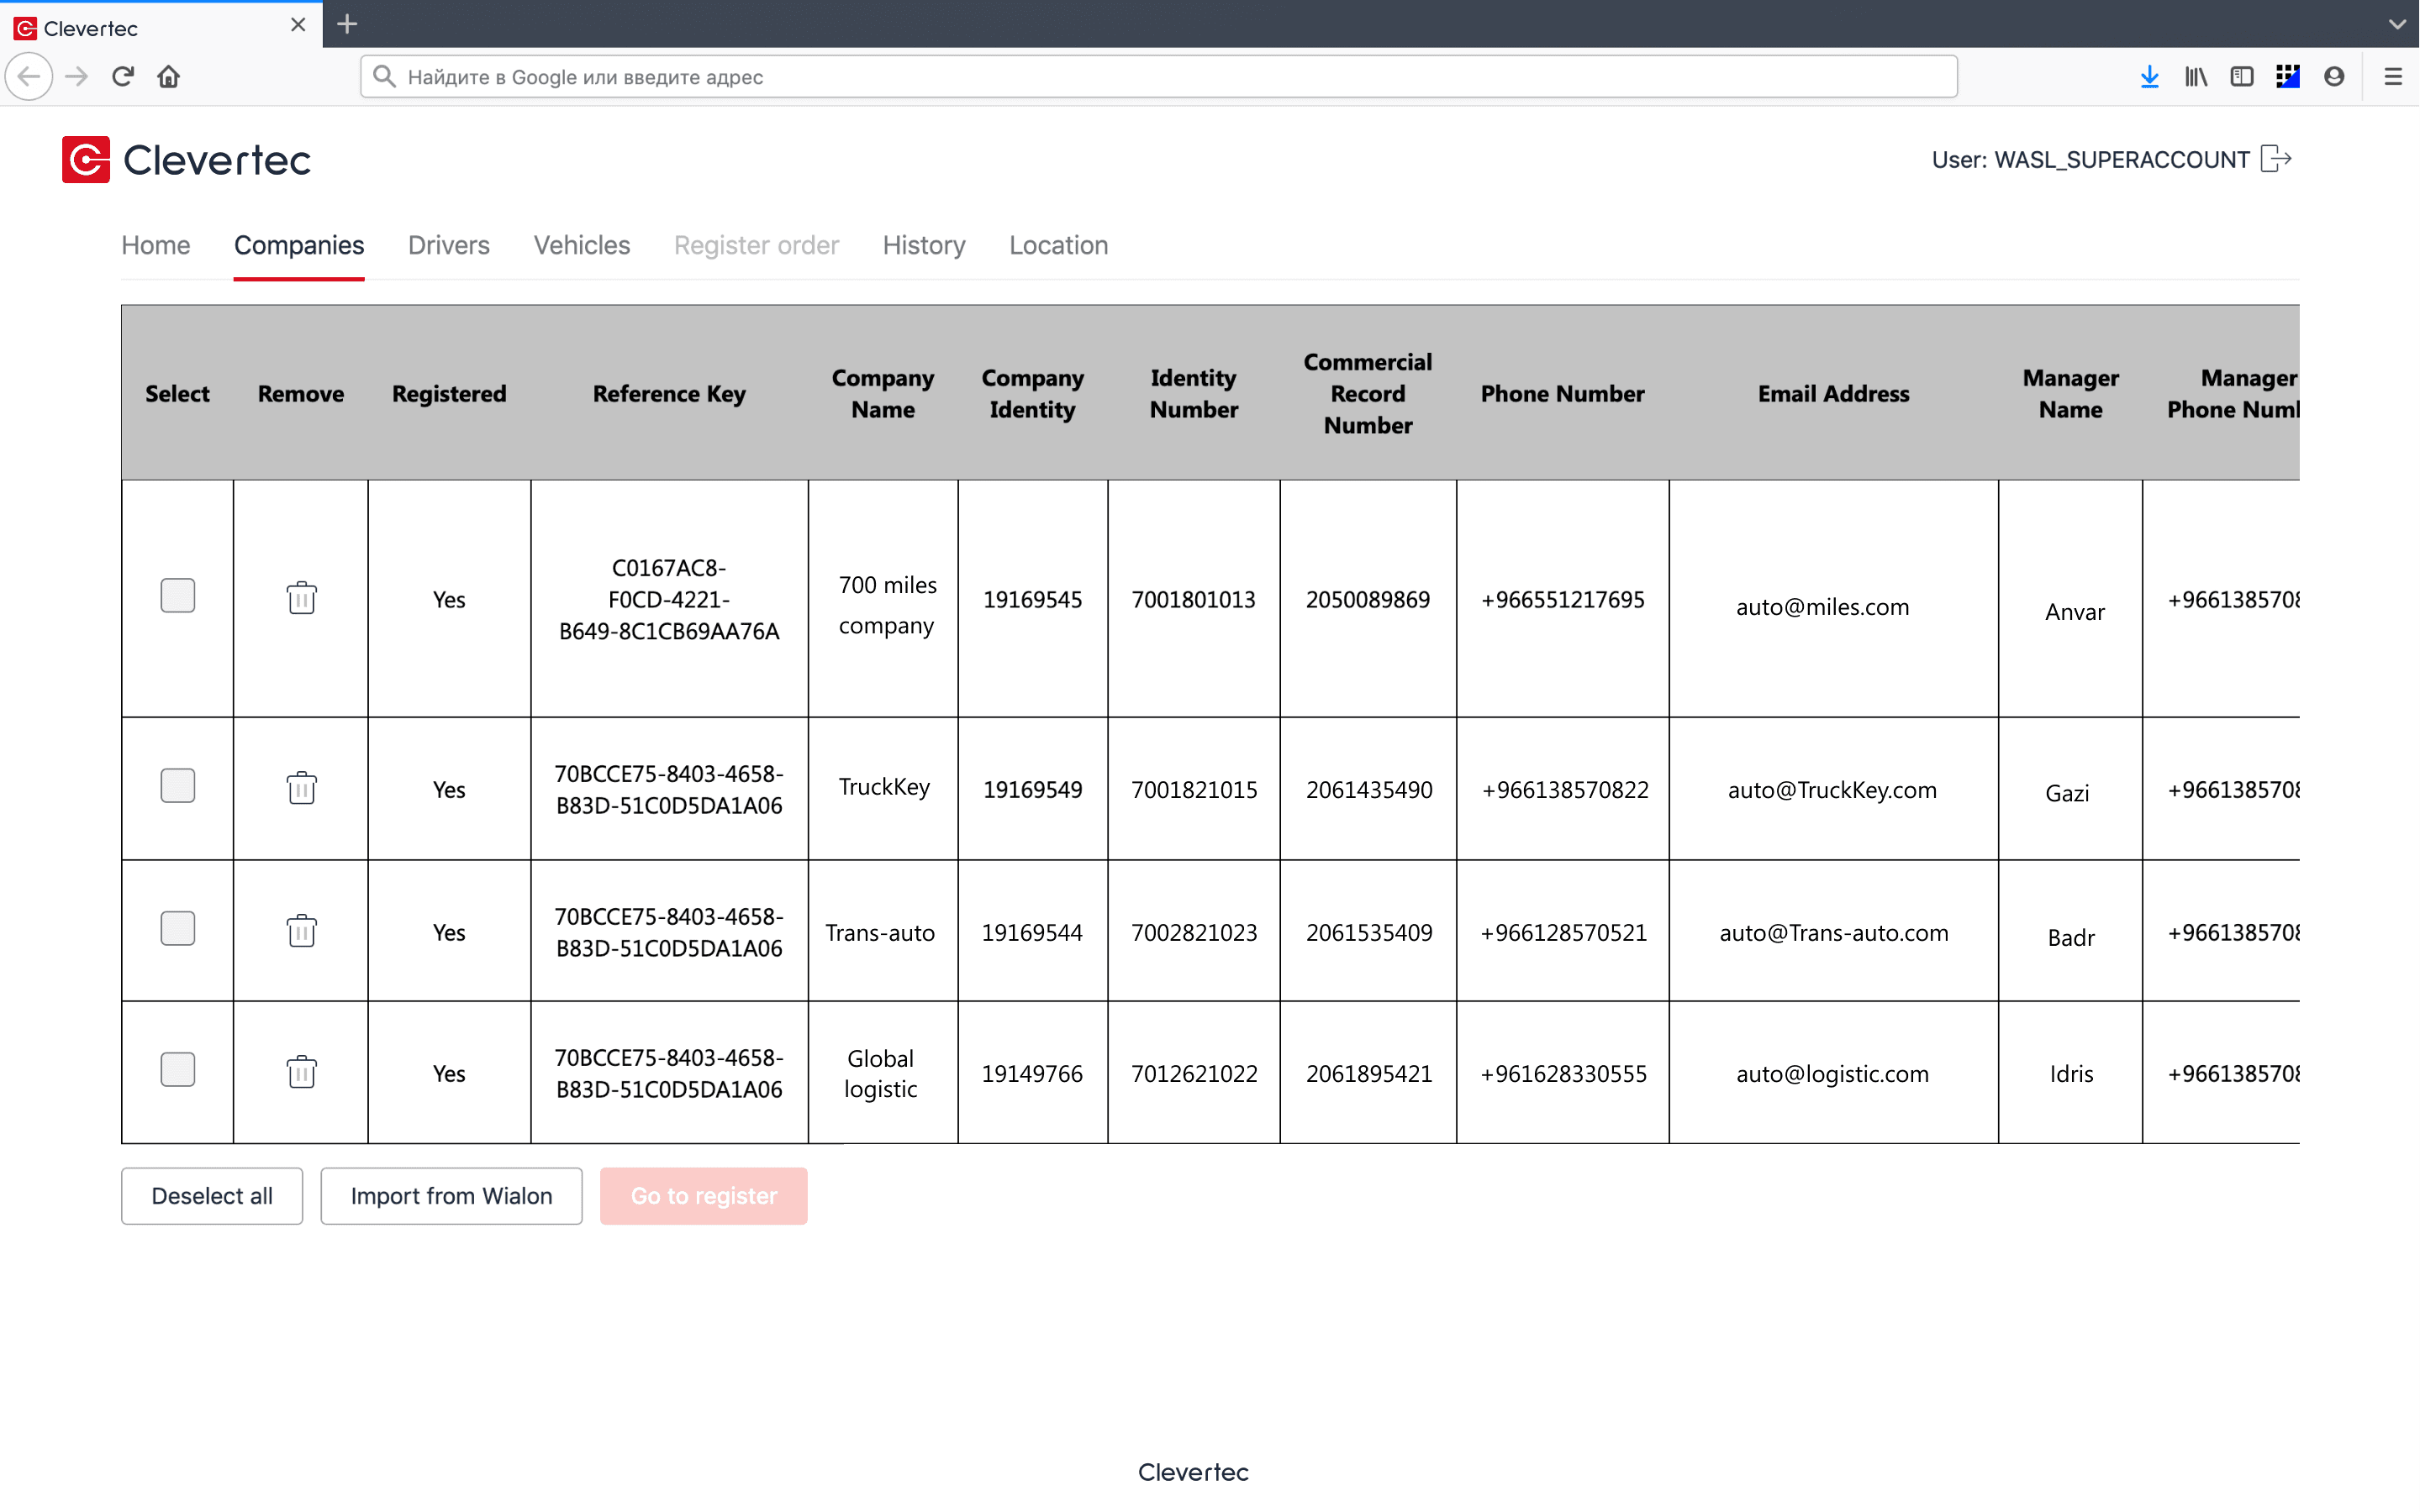
Task: Reload the page with refresh icon
Action: (x=123, y=77)
